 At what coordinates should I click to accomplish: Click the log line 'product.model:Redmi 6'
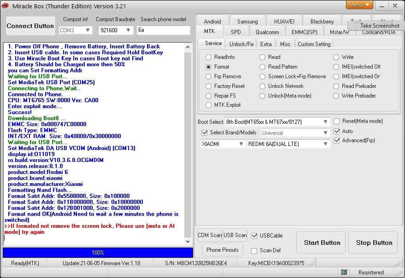click(x=38, y=172)
